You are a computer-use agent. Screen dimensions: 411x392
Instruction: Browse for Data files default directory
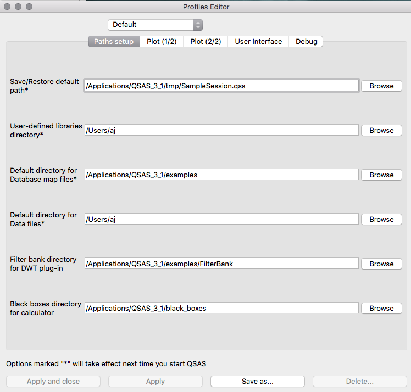click(x=381, y=220)
